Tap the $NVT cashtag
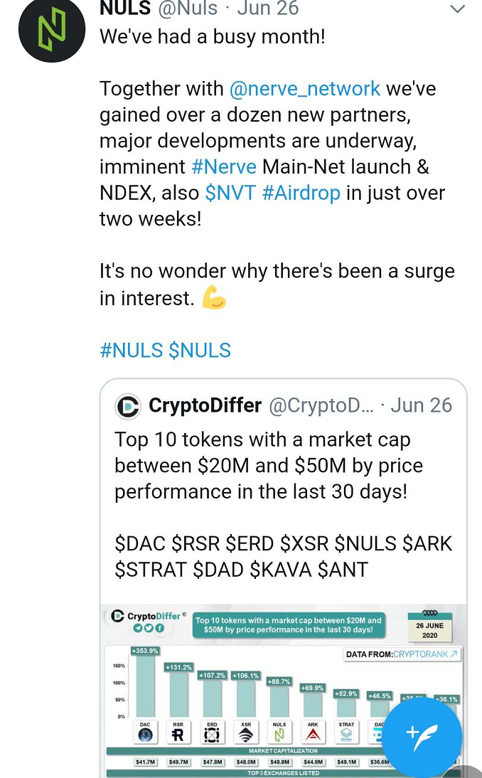This screenshot has width=482, height=778. click(x=230, y=193)
